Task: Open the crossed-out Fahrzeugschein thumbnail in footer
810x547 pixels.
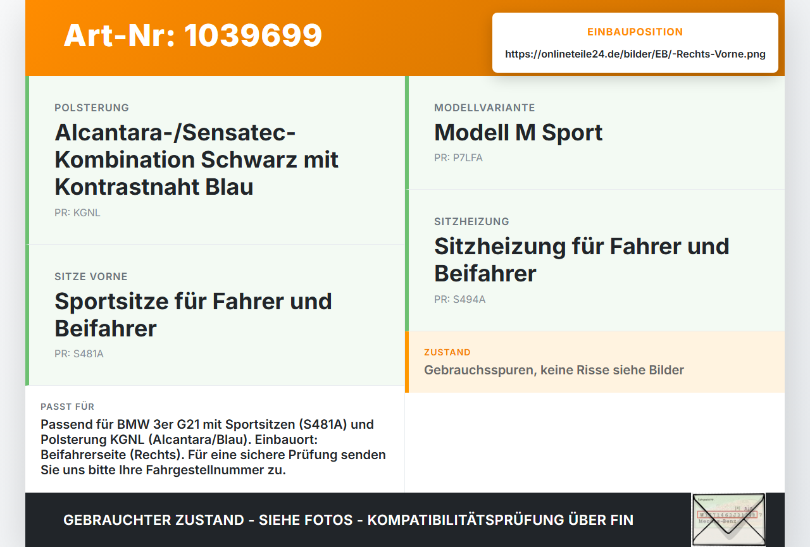Action: coord(728,520)
